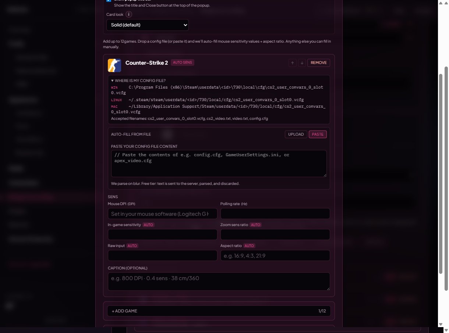449x333 pixels.
Task: Click the Counter-Strike 2 game icon
Action: (114, 65)
